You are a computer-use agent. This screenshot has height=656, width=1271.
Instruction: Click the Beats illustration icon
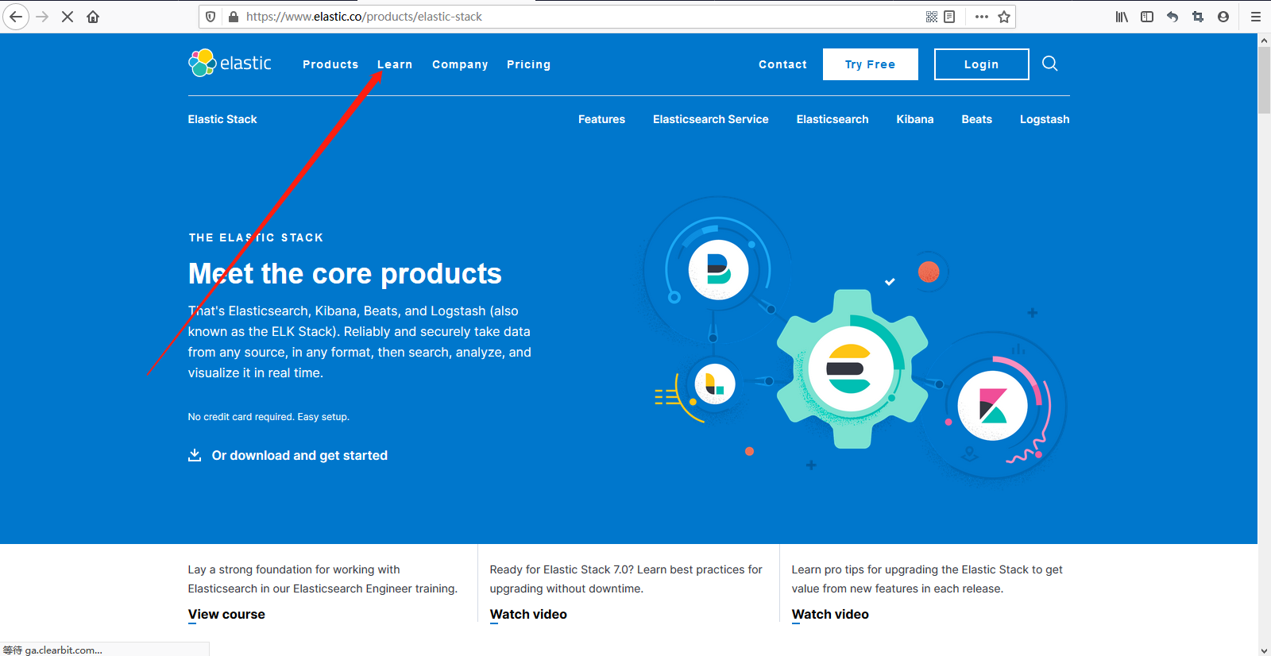point(719,270)
